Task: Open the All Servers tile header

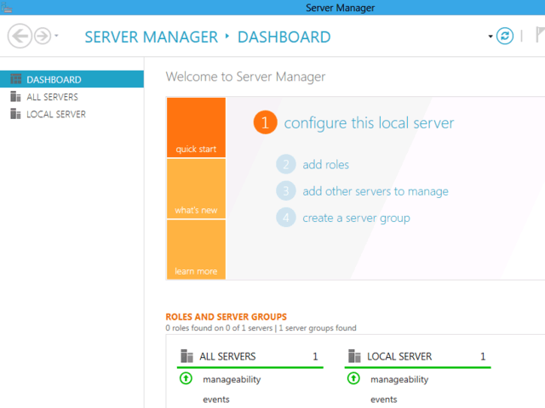Action: [x=250, y=356]
